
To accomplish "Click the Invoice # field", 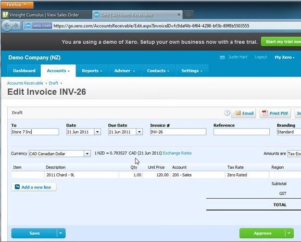I will (178, 132).
